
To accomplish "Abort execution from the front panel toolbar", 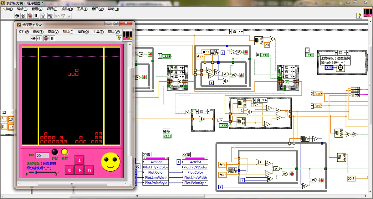I will point(46,38).
